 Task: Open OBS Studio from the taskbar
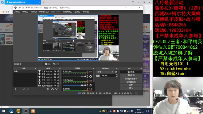coord(26,111)
